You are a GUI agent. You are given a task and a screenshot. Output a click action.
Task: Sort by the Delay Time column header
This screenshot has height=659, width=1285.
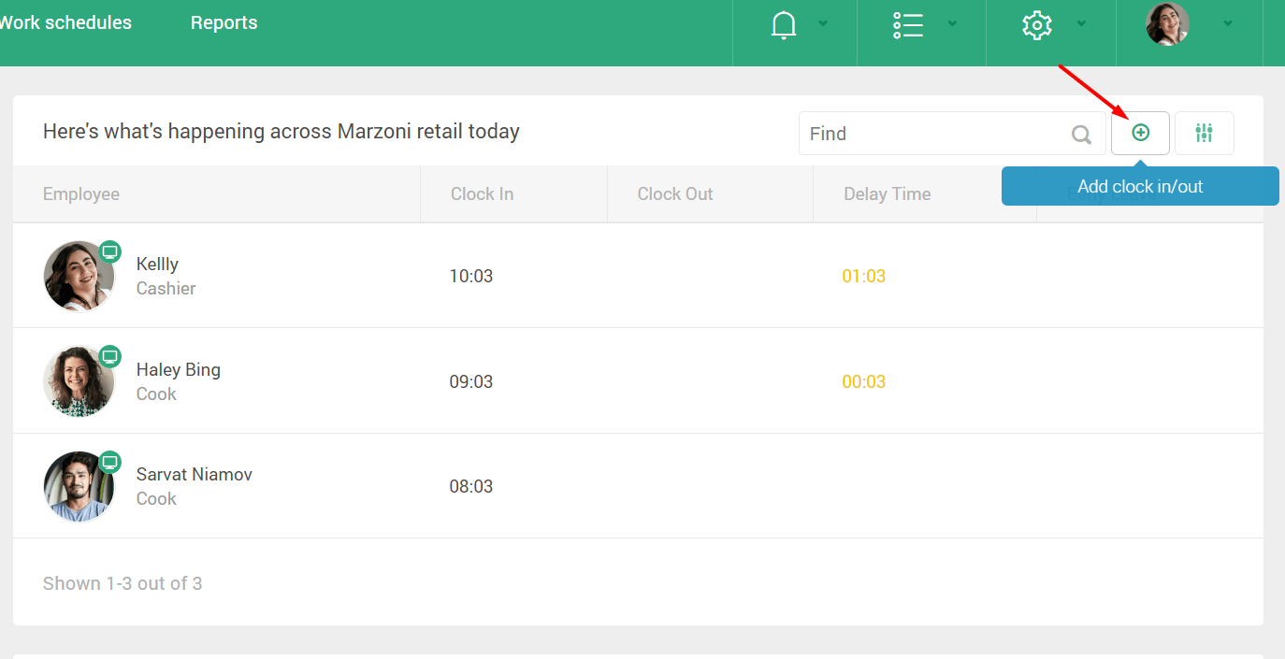click(x=888, y=194)
